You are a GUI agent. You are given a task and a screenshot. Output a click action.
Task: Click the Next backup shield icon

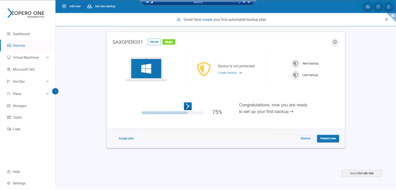coord(295,63)
